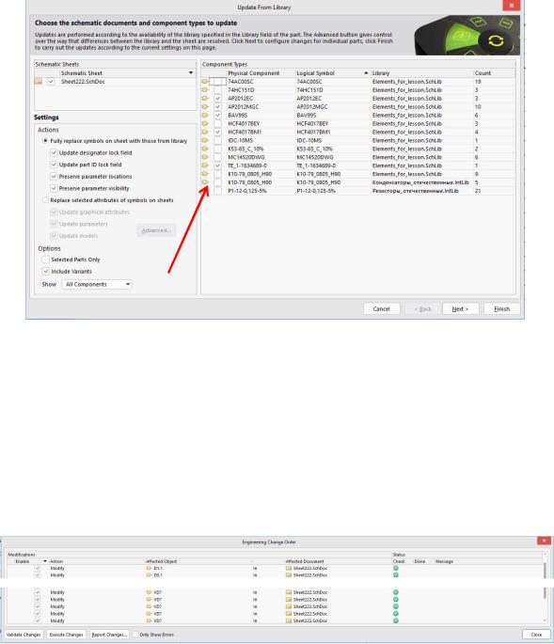Viewport: 554px width, 644px height.
Task: Click the Next button
Action: point(460,309)
